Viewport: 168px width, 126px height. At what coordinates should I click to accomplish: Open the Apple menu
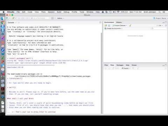click(3, 12)
